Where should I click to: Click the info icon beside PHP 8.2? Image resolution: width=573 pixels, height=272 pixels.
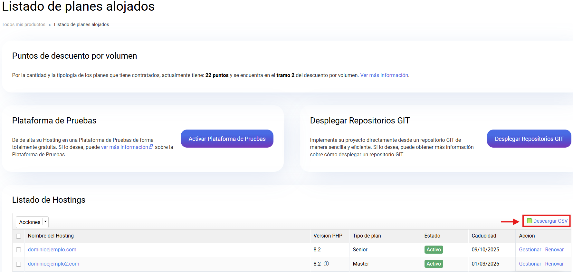pos(326,264)
